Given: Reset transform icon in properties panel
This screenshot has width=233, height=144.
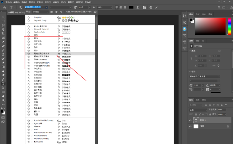Looking at the screenshot, I should [219, 51].
